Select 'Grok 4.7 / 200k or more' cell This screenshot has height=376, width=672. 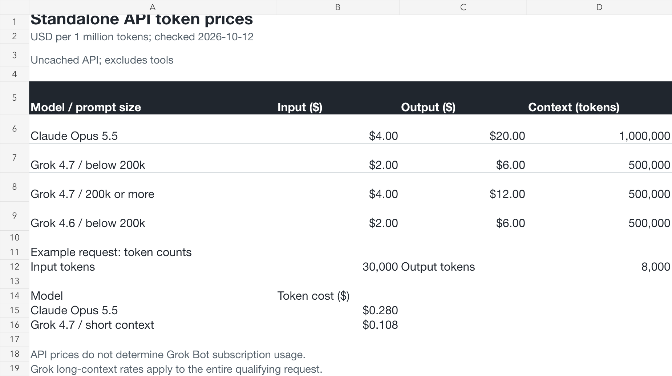153,187
